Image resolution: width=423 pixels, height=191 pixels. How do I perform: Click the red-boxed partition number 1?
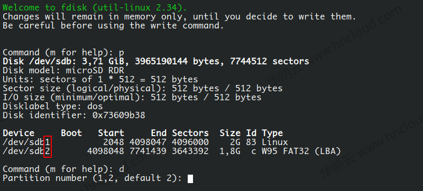tap(48, 142)
